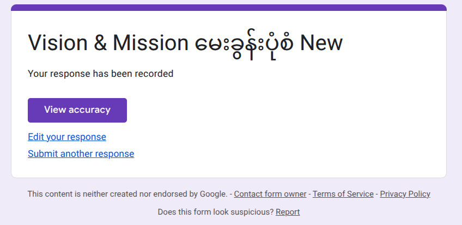Viewport: 462px width, 225px height.
Task: Click the word recorded in confirmation text
Action: point(155,74)
